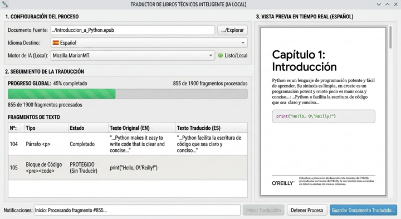Click the Detener Proceso button

click(307, 210)
